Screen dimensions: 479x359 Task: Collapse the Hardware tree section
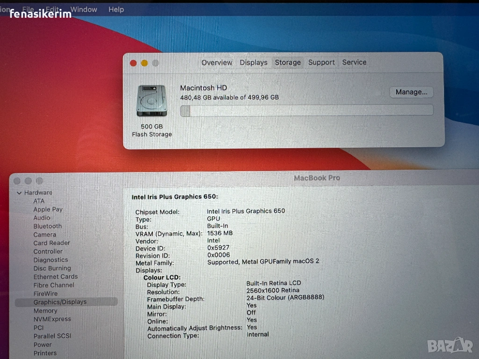click(x=19, y=193)
